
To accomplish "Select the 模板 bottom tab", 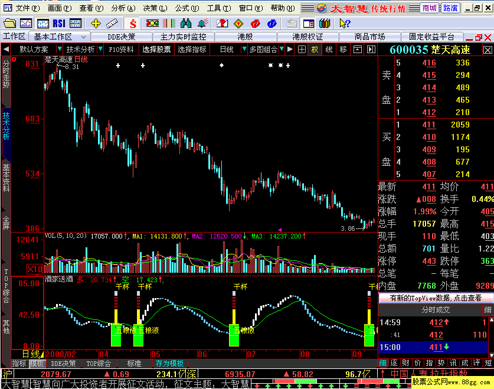I will tap(37, 364).
